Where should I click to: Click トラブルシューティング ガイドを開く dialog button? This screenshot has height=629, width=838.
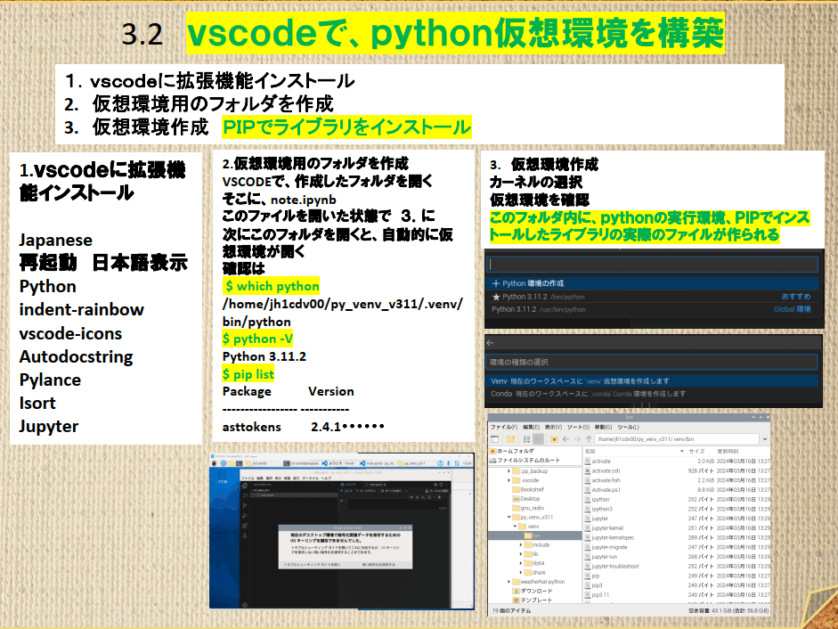pyautogui.click(x=312, y=564)
